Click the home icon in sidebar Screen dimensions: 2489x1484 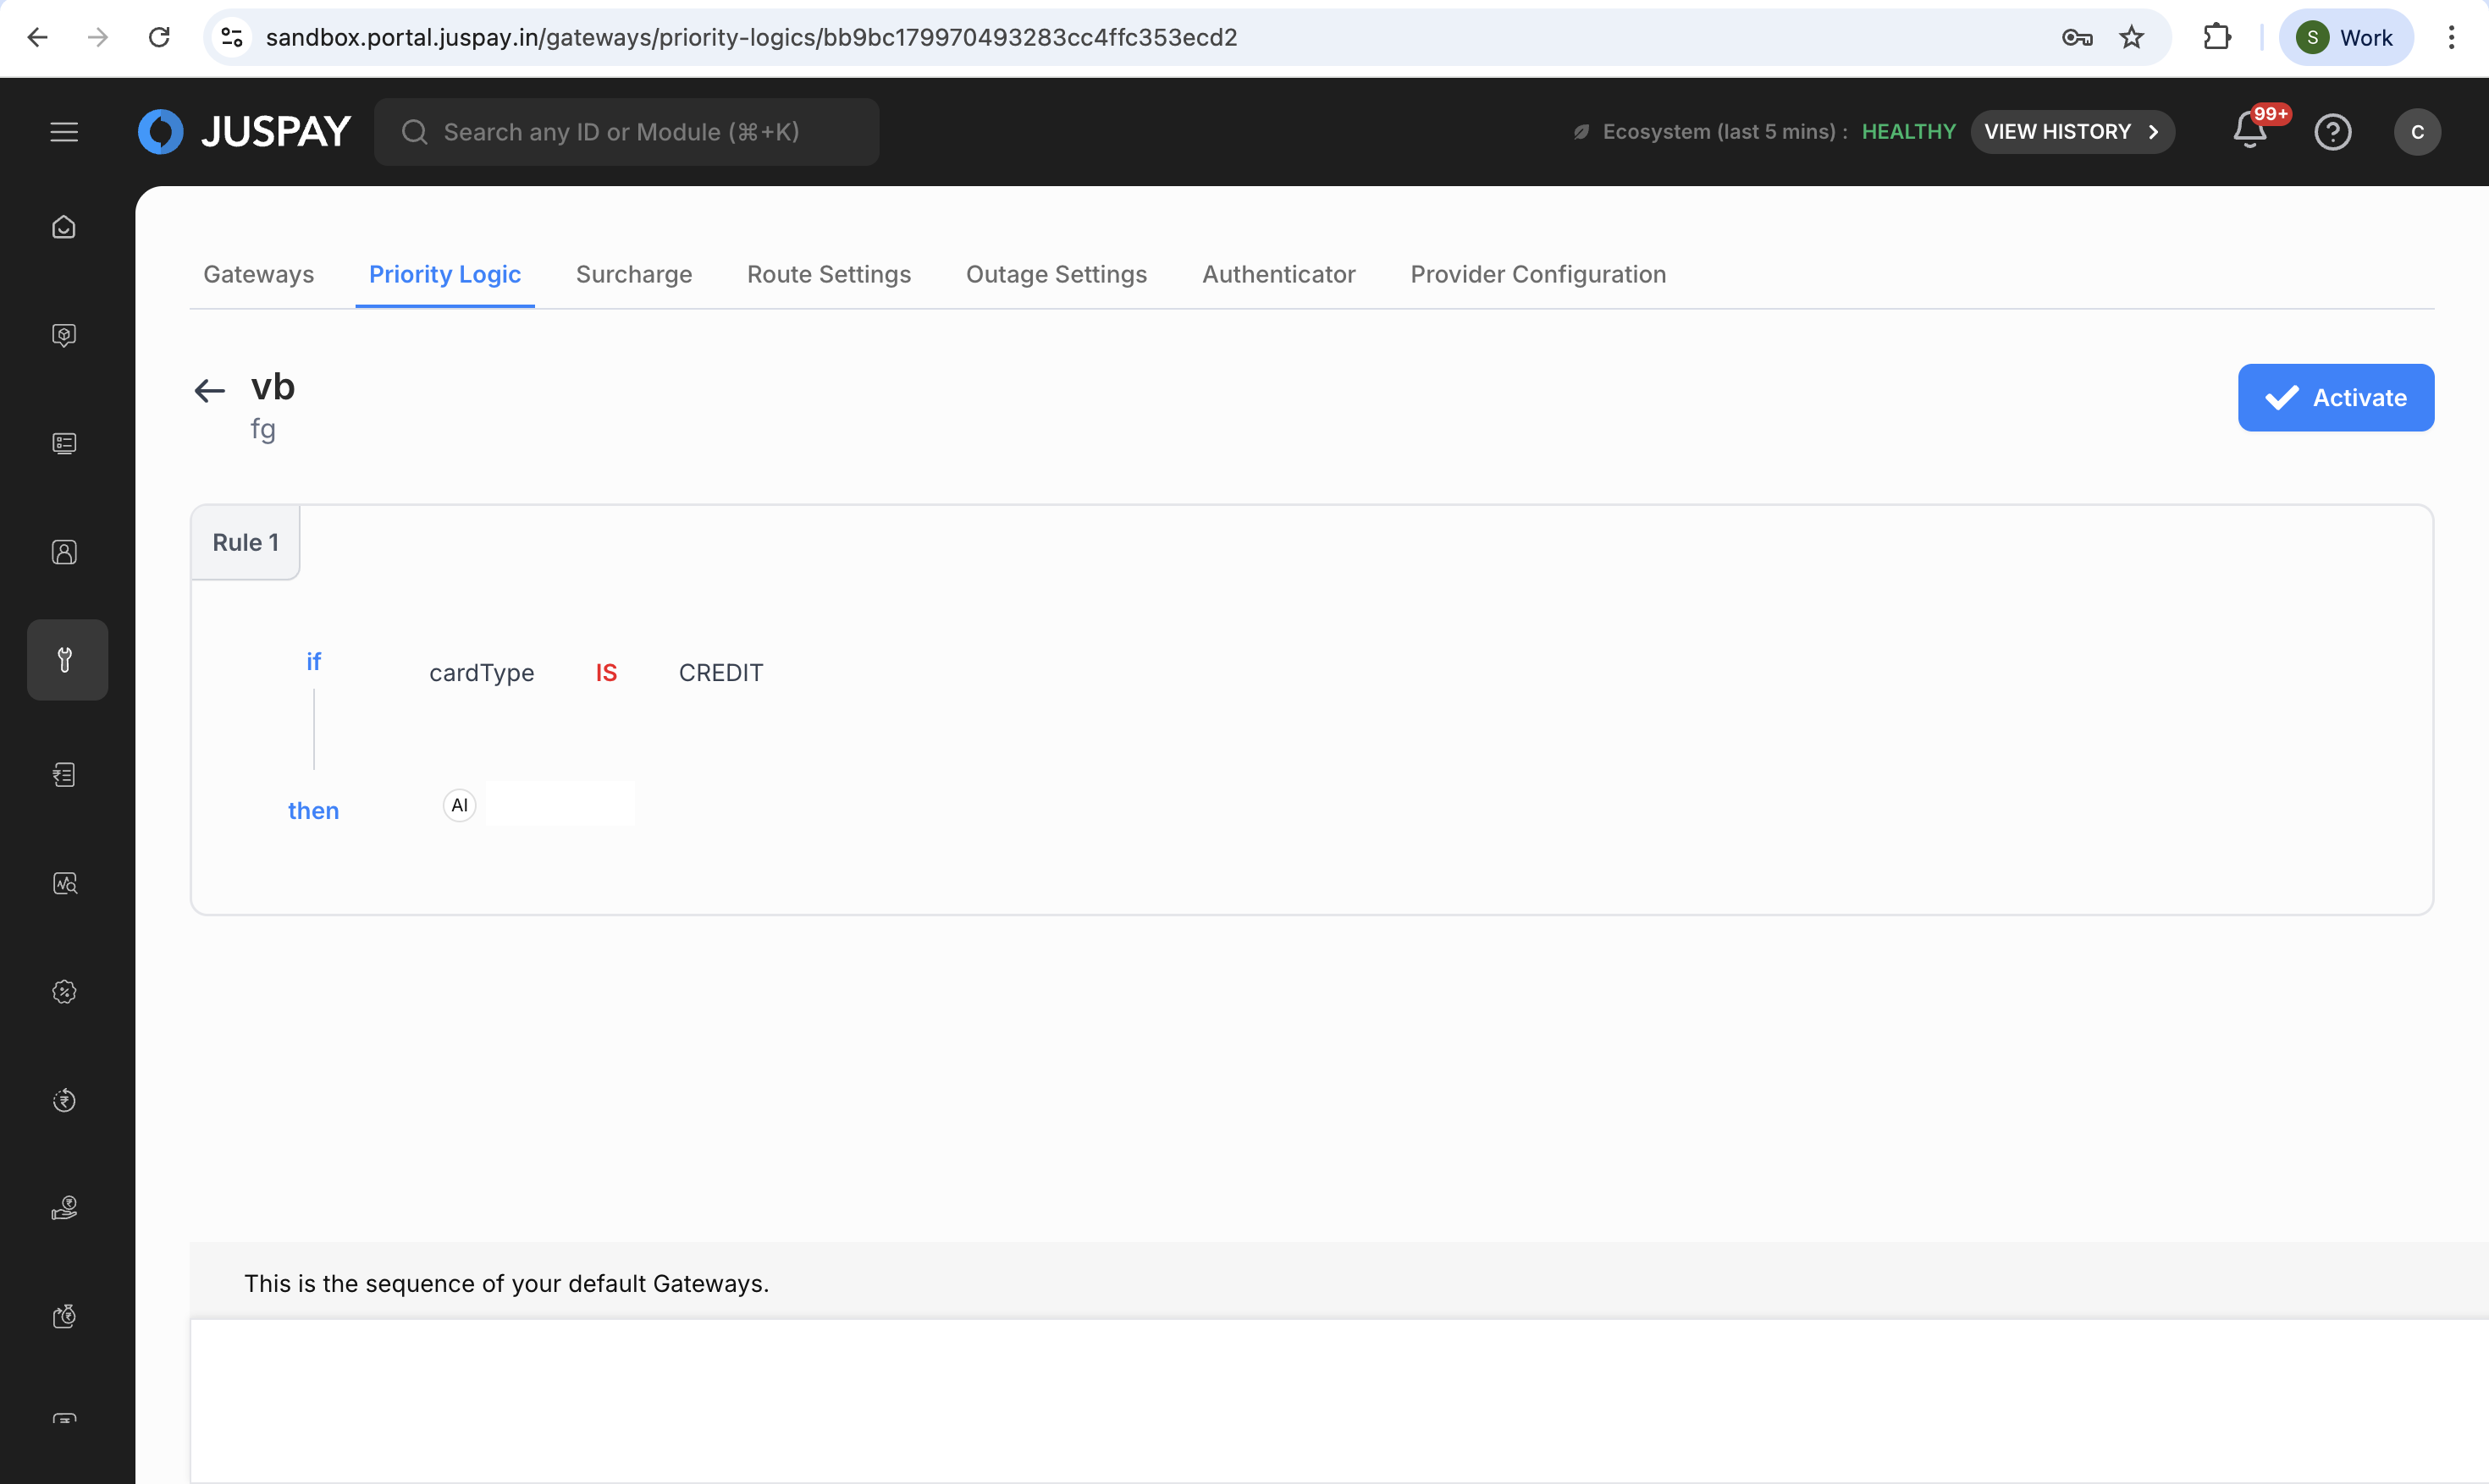click(64, 228)
